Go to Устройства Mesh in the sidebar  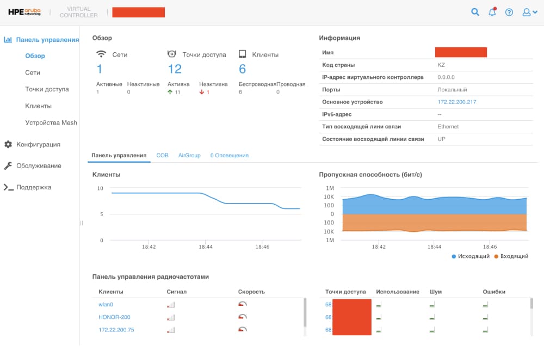tap(51, 122)
